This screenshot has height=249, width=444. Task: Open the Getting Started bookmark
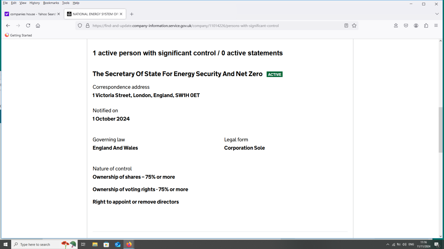[18, 35]
